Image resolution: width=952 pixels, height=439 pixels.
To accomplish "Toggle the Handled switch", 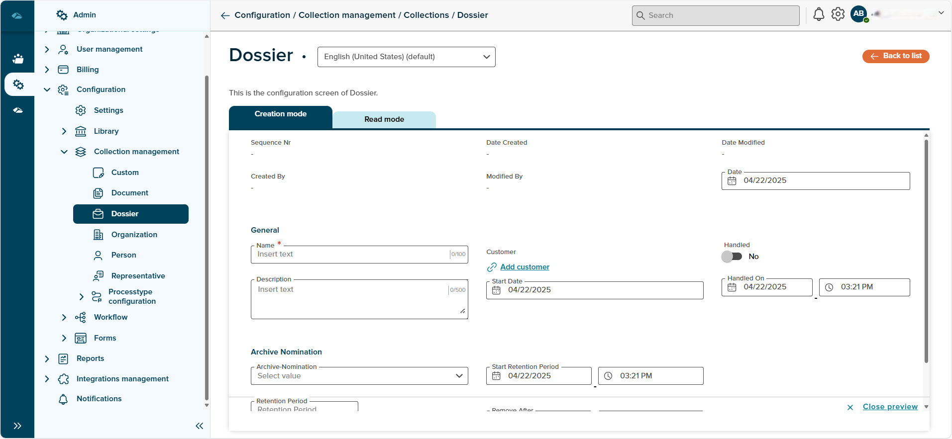I will tap(732, 257).
